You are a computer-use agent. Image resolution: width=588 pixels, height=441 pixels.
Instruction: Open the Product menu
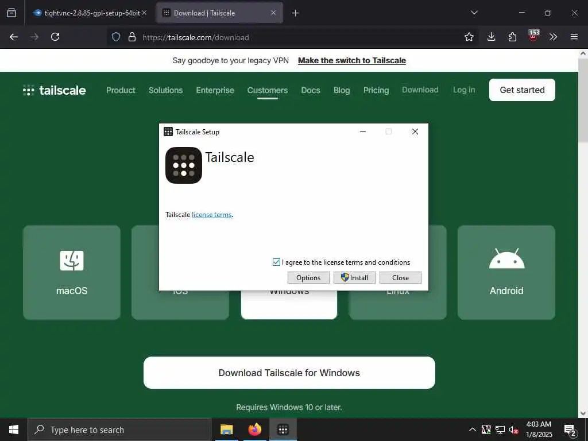[121, 90]
